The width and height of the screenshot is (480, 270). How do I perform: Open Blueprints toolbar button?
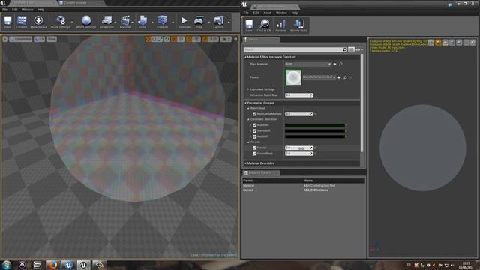(106, 22)
